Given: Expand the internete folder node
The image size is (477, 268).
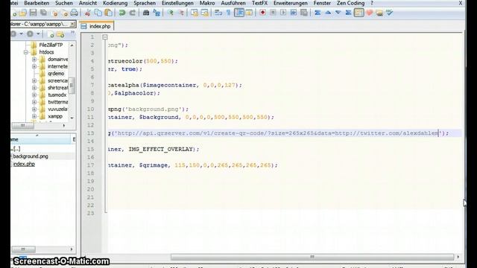Looking at the screenshot, I should point(34,66).
